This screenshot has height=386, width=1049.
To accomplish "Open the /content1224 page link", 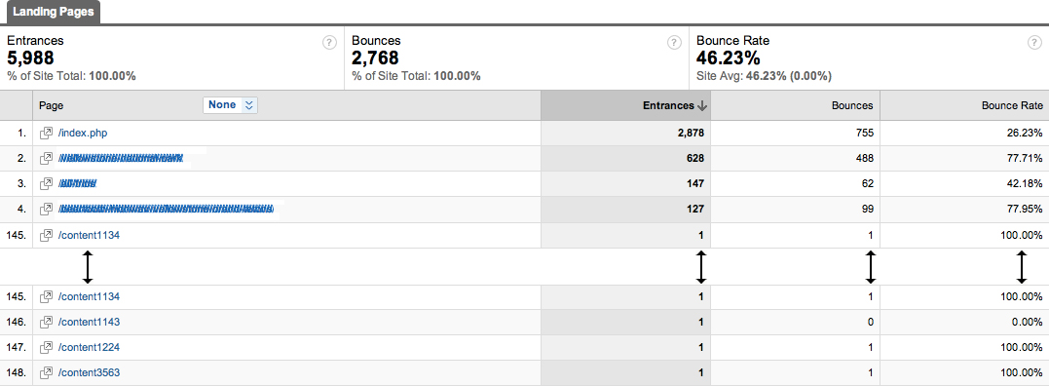I will (89, 347).
